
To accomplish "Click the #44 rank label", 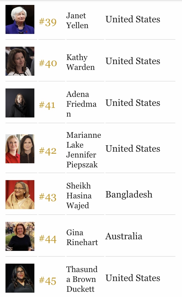I will click(x=48, y=239).
